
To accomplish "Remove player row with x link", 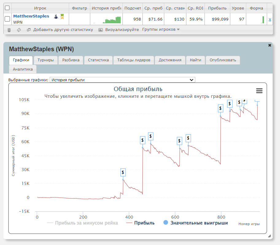I will [x=270, y=19].
